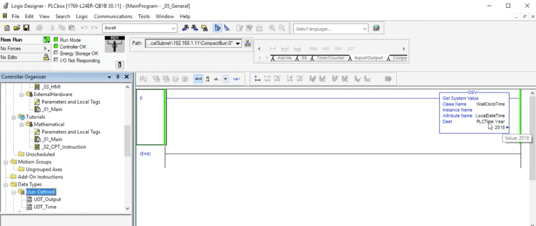This screenshot has height=226, width=536.
Task: Click the Find Previous binoculars icon
Action: point(186,28)
